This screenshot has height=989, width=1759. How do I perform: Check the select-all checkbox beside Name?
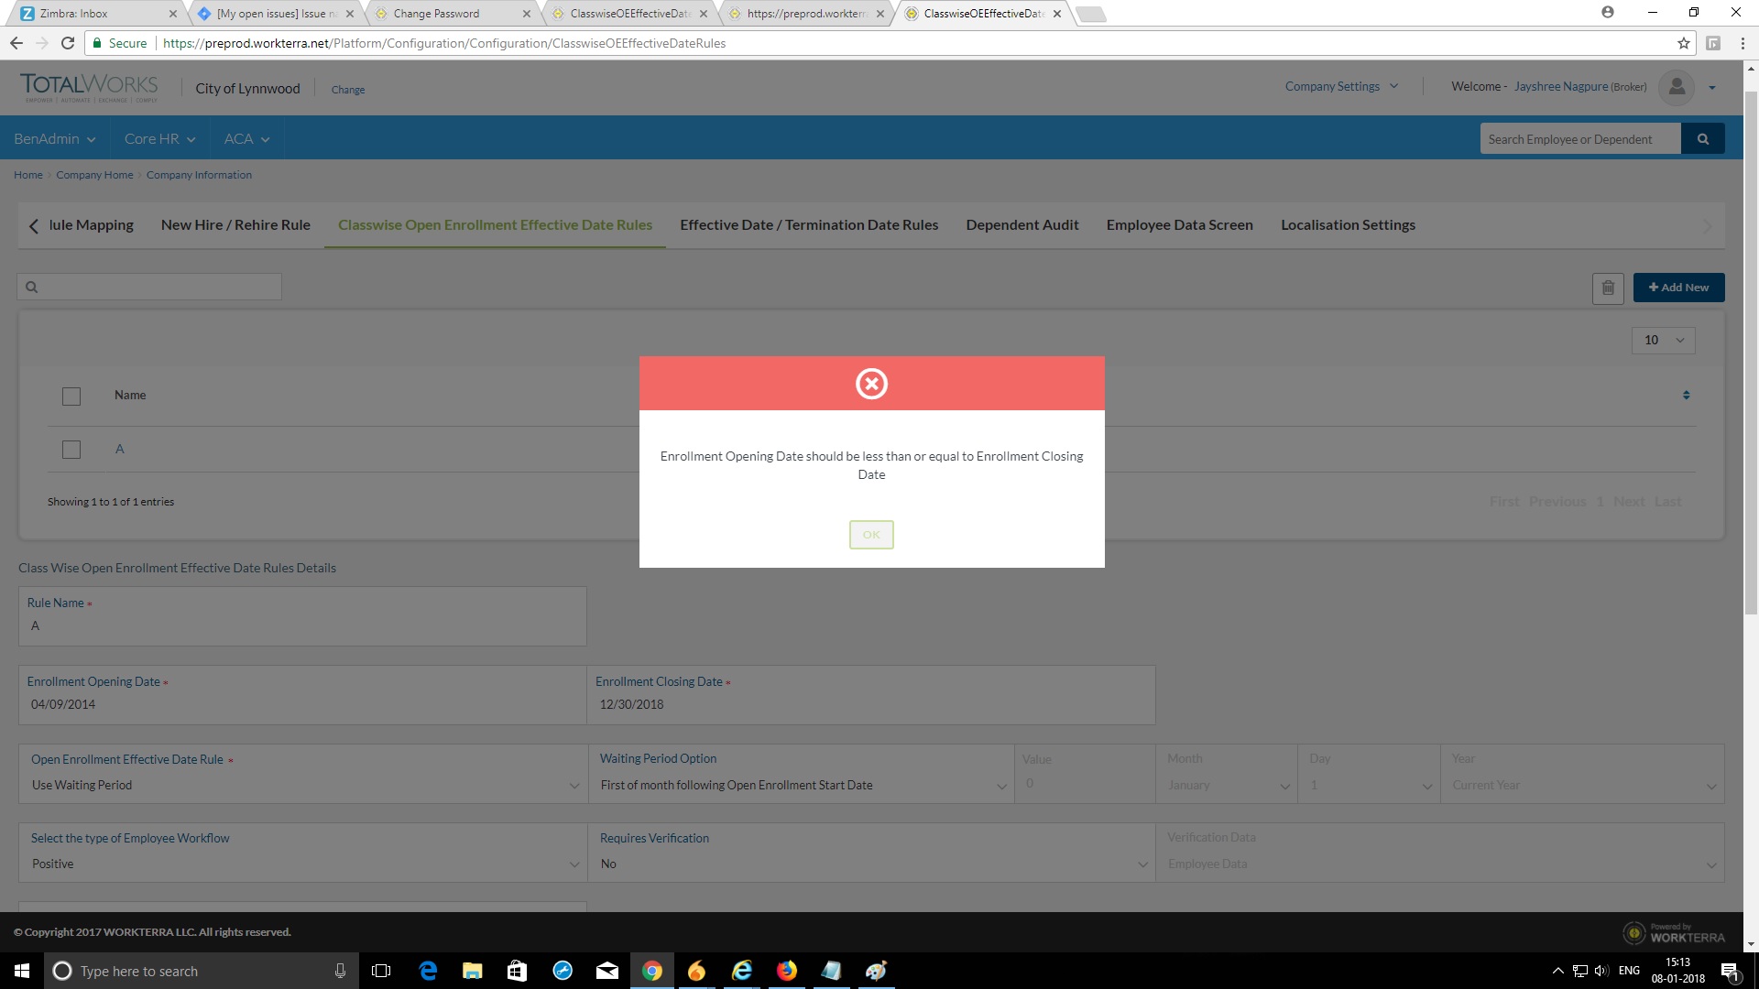point(71,397)
